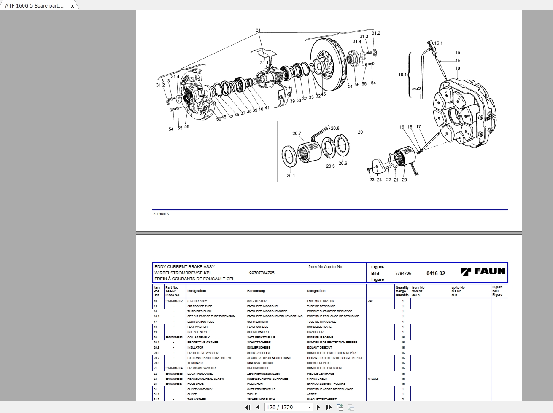This screenshot has height=413, width=553.
Task: Close the ATF 160G-5 document tab
Action: (73, 6)
